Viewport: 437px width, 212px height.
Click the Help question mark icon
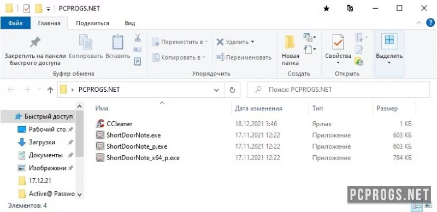[x=430, y=23]
